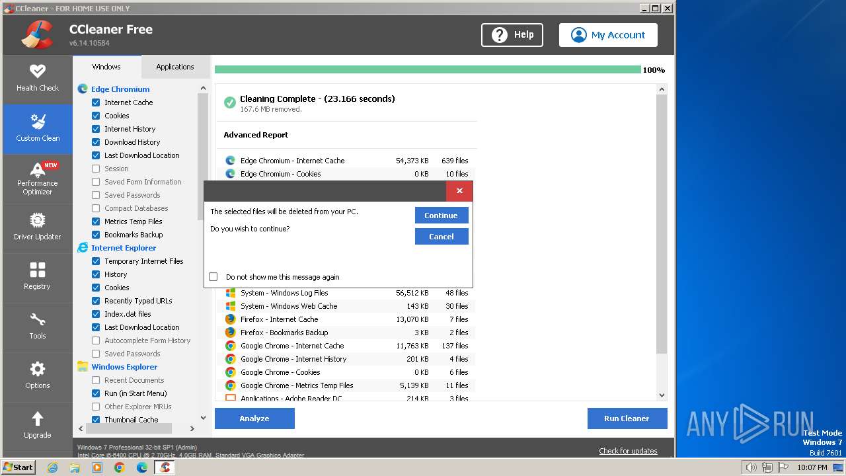Tick Do not show me this message again
Screen dimensions: 846x476
[x=213, y=277]
